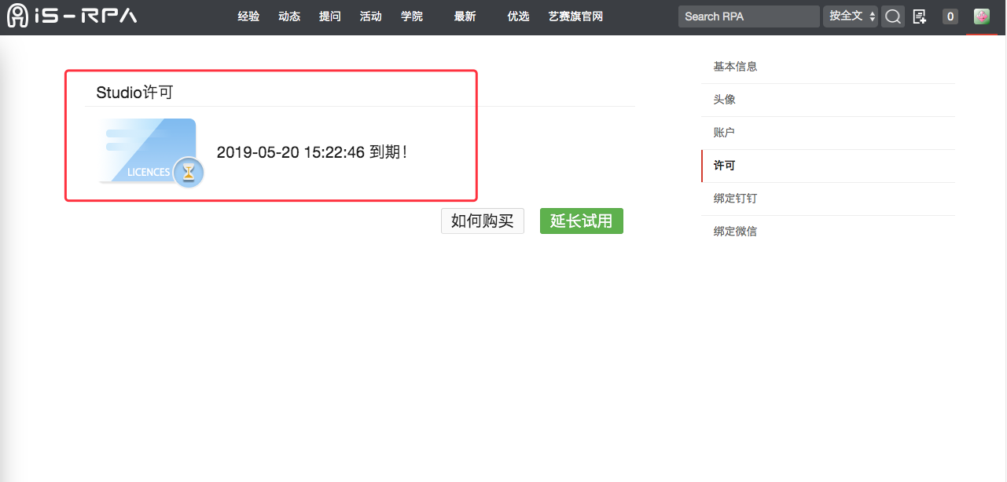
Task: Click the magnifier search icon
Action: pos(892,16)
